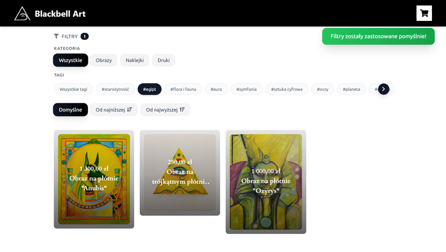Dismiss the green filters applied notification
Image resolution: width=446 pixels, height=252 pixels.
pos(378,37)
